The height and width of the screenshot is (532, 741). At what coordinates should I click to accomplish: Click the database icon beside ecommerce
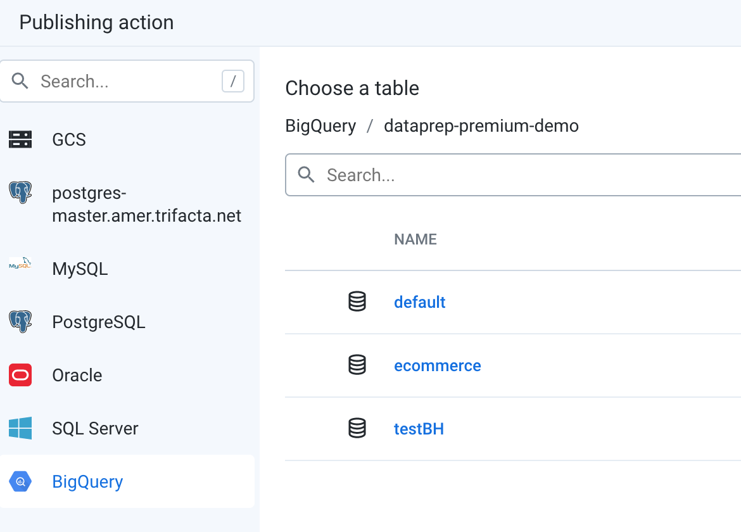(x=357, y=365)
